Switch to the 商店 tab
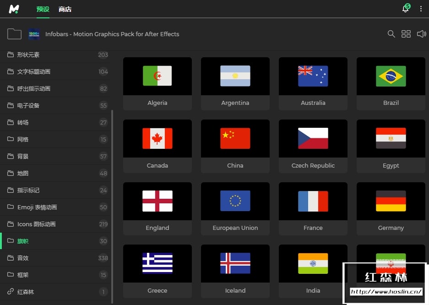 click(65, 9)
